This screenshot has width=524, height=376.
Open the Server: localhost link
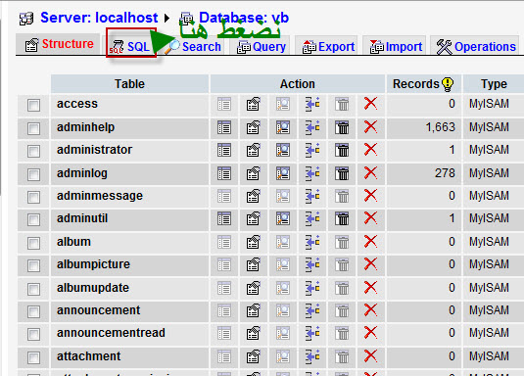[99, 18]
